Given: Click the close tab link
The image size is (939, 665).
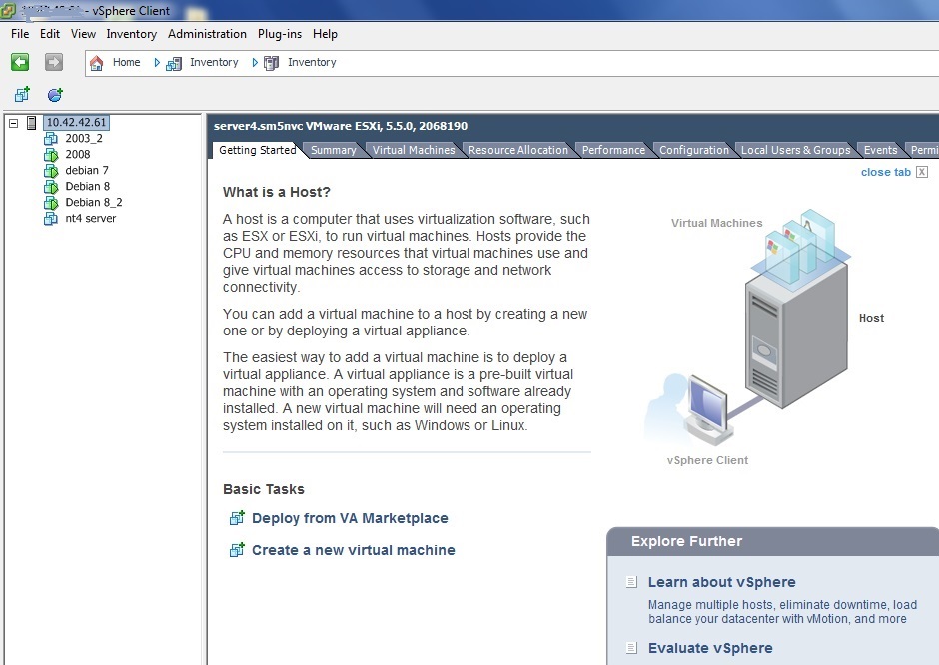Looking at the screenshot, I should (x=886, y=172).
